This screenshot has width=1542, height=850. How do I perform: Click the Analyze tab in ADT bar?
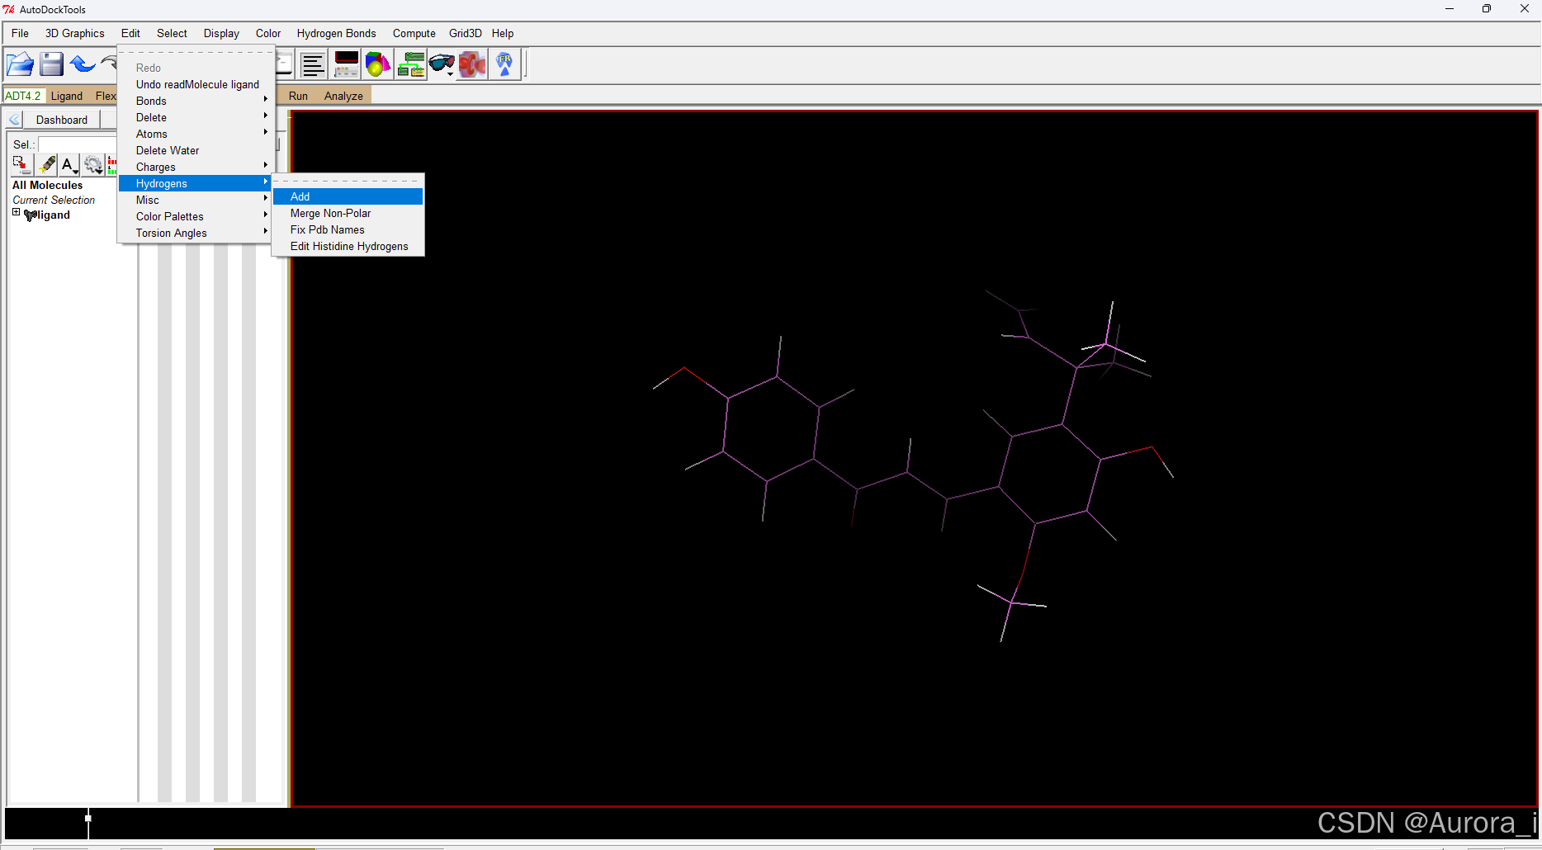[343, 96]
